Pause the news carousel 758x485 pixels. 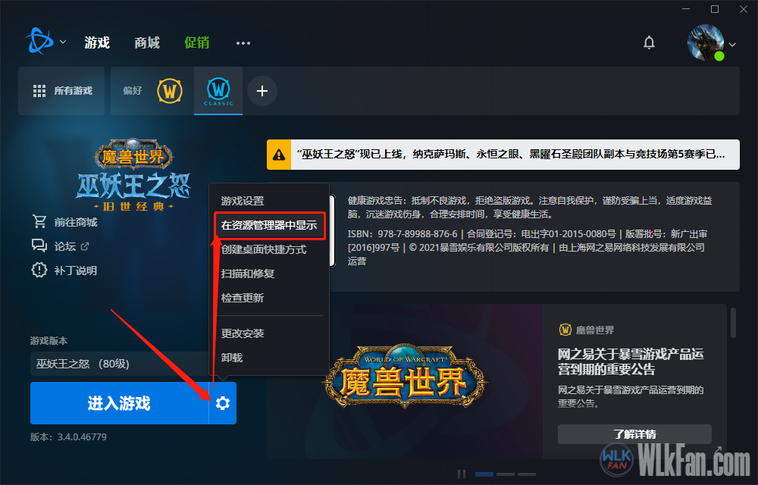[x=462, y=474]
